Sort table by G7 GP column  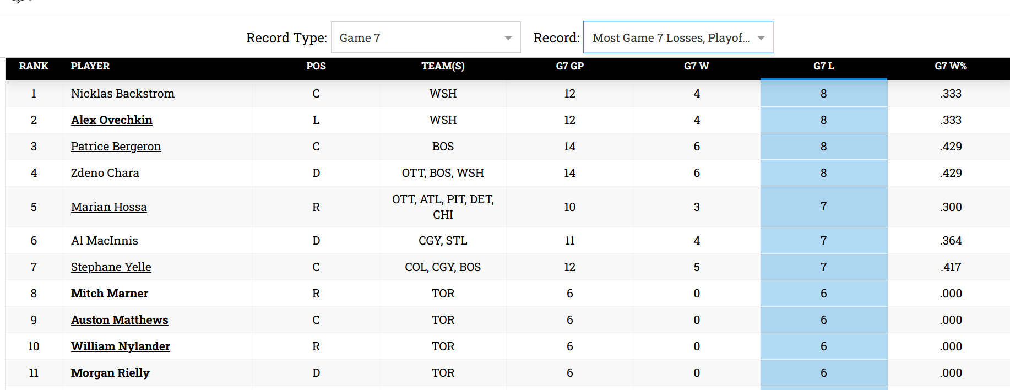click(x=569, y=66)
